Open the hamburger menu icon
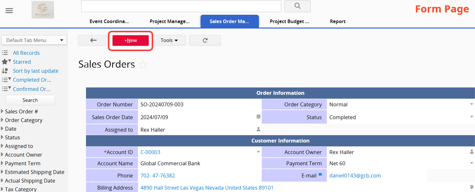475x192 pixels. pos(9,10)
